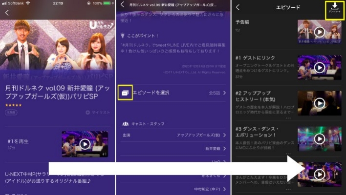Screen dimensions: 346x195
Task: Open 中村彰宏 (中P) staff chevron
Action: coord(224,189)
